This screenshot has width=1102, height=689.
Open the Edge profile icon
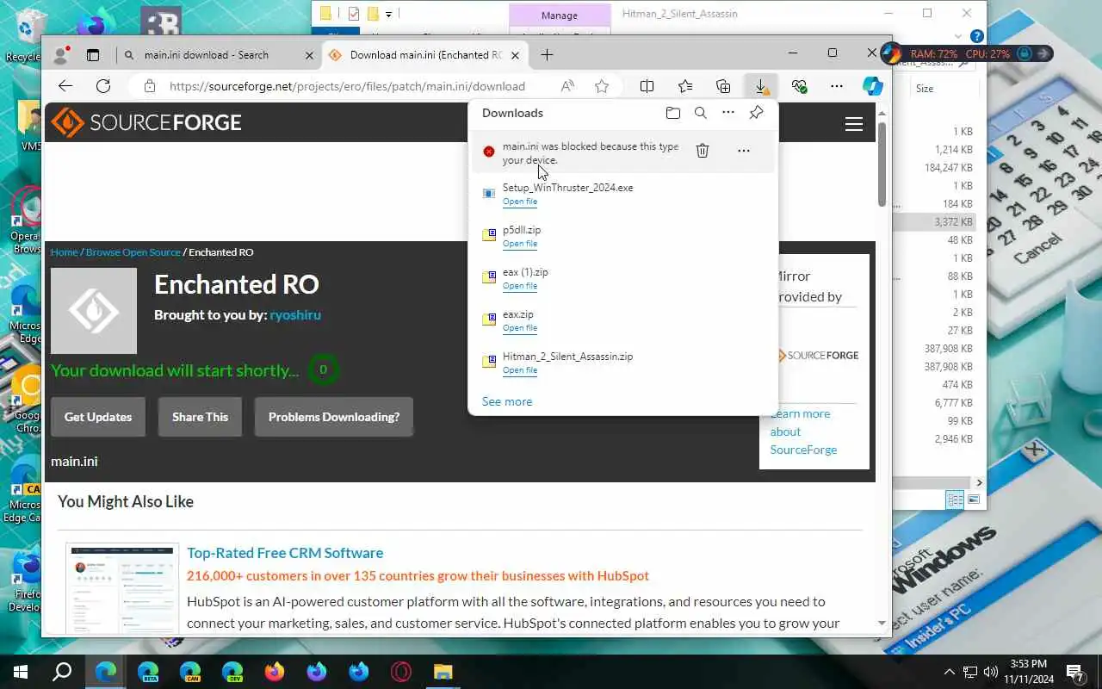[x=60, y=55]
